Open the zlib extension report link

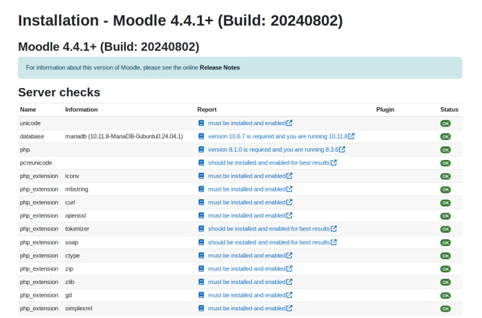246,282
